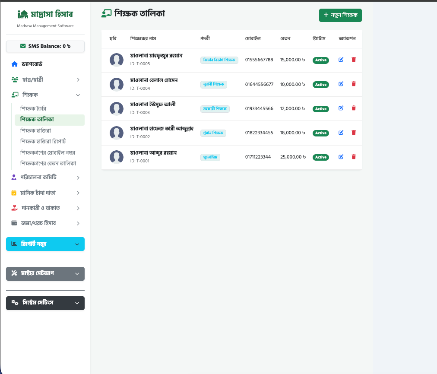
Task: Click mobile number 01711223344
Action: [258, 157]
